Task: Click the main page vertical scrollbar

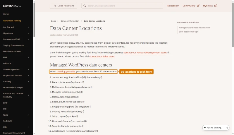Action: click(x=233, y=25)
